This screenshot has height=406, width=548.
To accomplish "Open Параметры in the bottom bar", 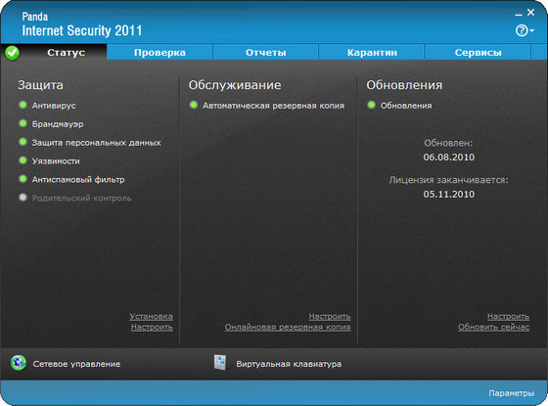I will click(x=511, y=393).
